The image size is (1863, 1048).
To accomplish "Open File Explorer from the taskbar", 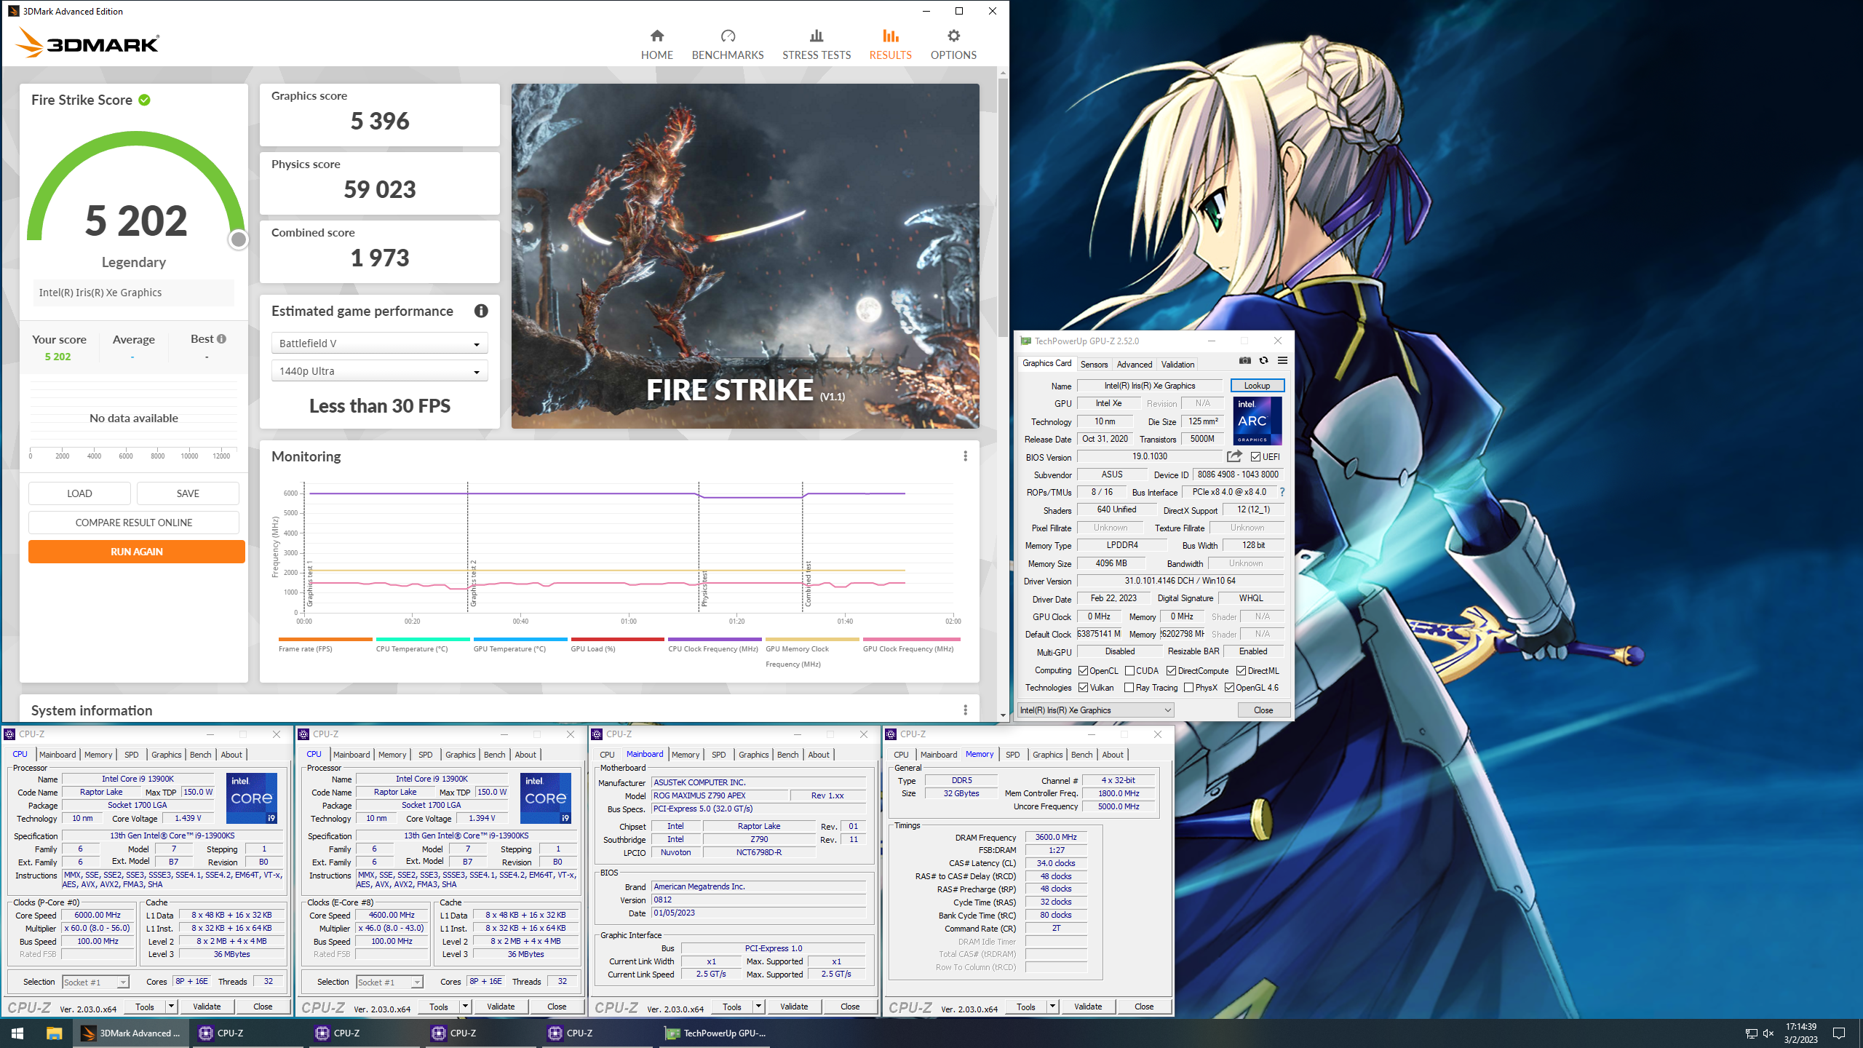I will pos(54,1033).
